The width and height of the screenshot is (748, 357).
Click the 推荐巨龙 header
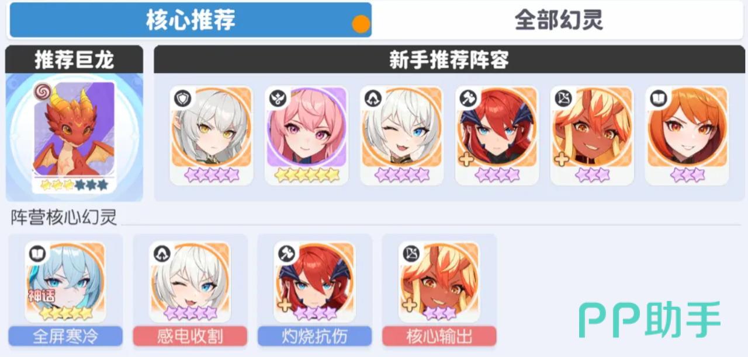(74, 60)
